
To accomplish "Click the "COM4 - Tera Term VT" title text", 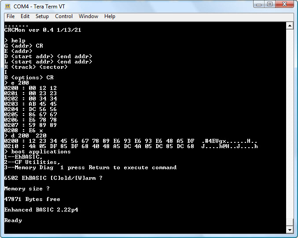I will click(40, 6).
